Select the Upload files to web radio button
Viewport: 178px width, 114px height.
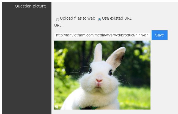[57, 19]
